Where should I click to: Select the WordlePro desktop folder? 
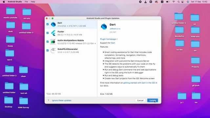pos(179,30)
